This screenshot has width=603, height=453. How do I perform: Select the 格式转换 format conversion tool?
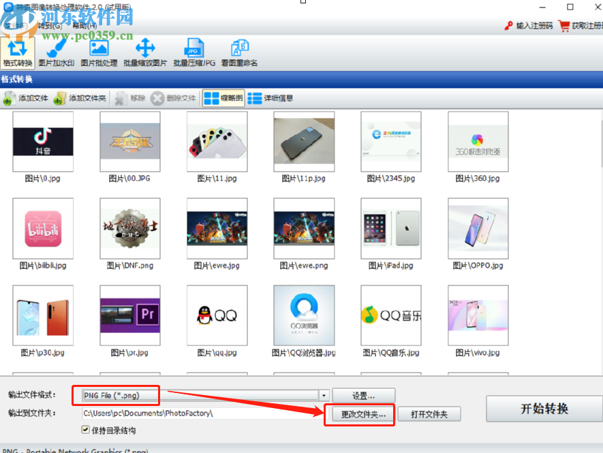tap(18, 52)
